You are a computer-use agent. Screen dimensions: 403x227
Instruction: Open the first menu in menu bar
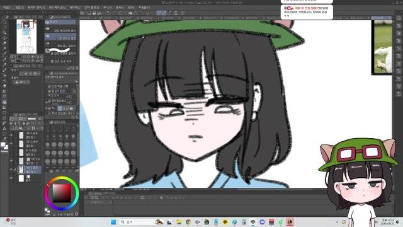coord(7,8)
